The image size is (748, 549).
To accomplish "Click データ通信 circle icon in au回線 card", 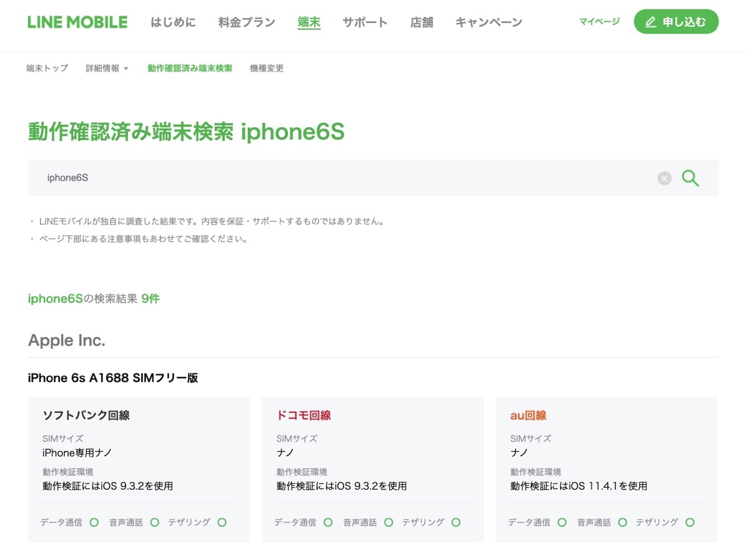I will (562, 522).
